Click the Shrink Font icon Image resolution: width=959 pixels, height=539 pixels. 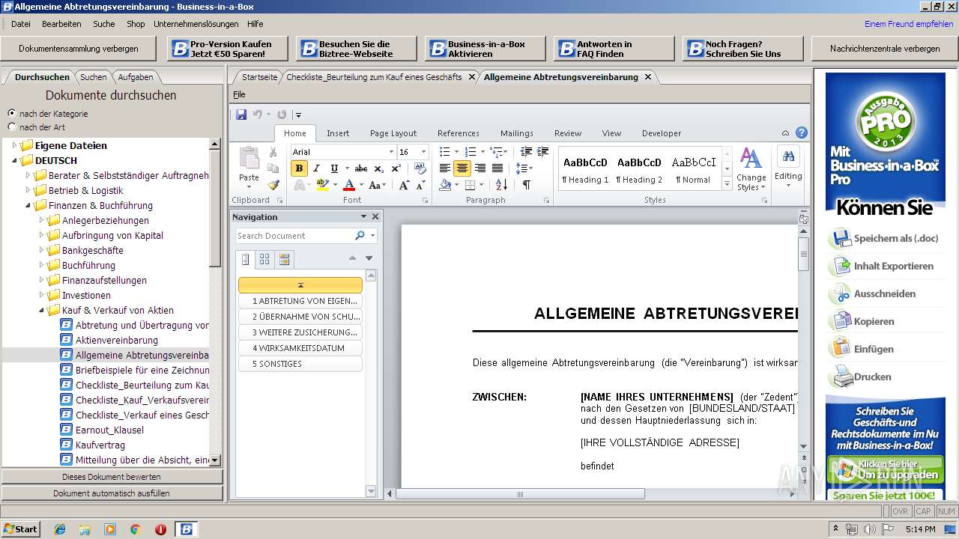coord(422,185)
